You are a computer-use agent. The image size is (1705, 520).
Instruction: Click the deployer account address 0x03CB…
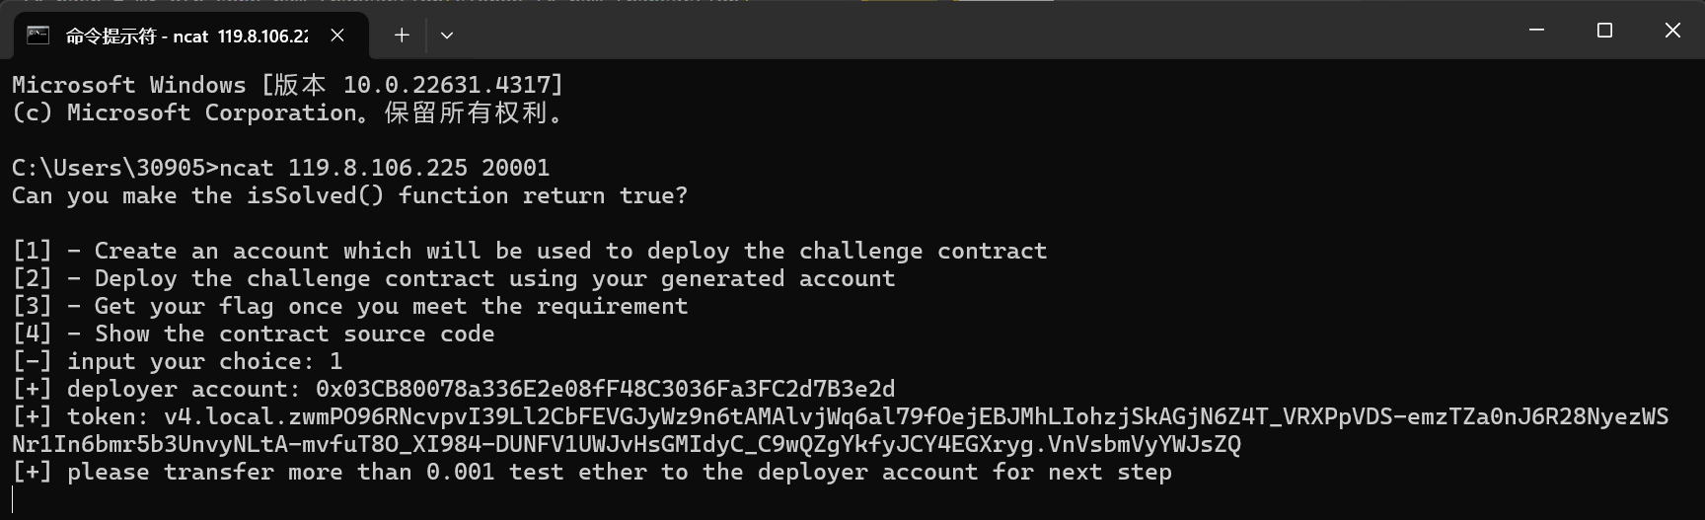(605, 389)
